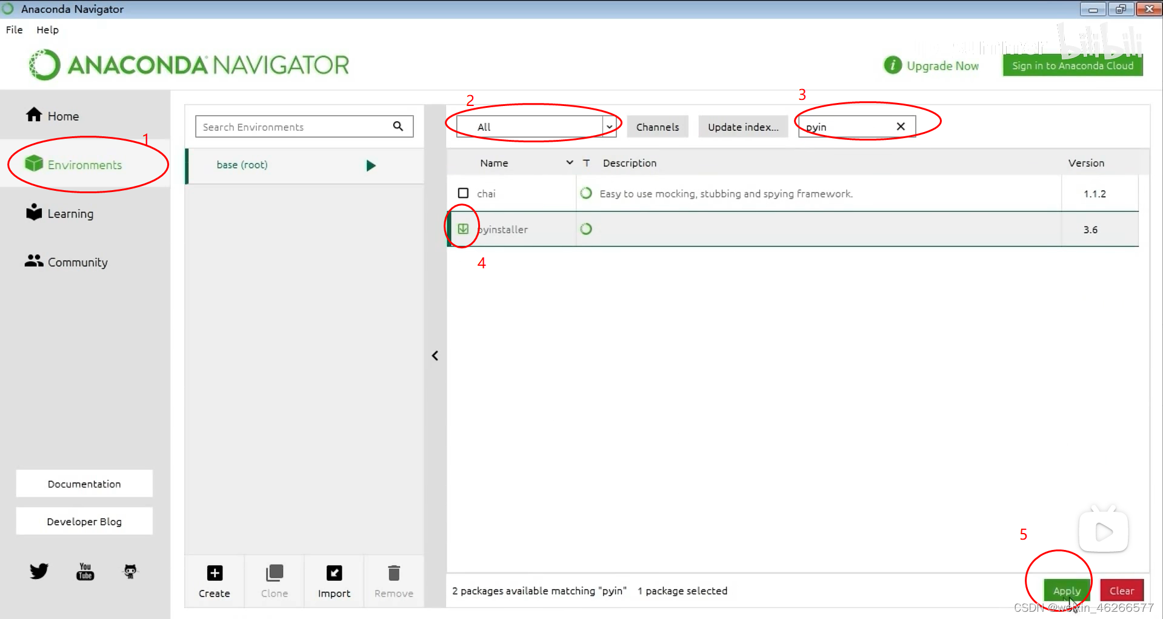Click the search magnifier in Search Environments

coord(398,126)
